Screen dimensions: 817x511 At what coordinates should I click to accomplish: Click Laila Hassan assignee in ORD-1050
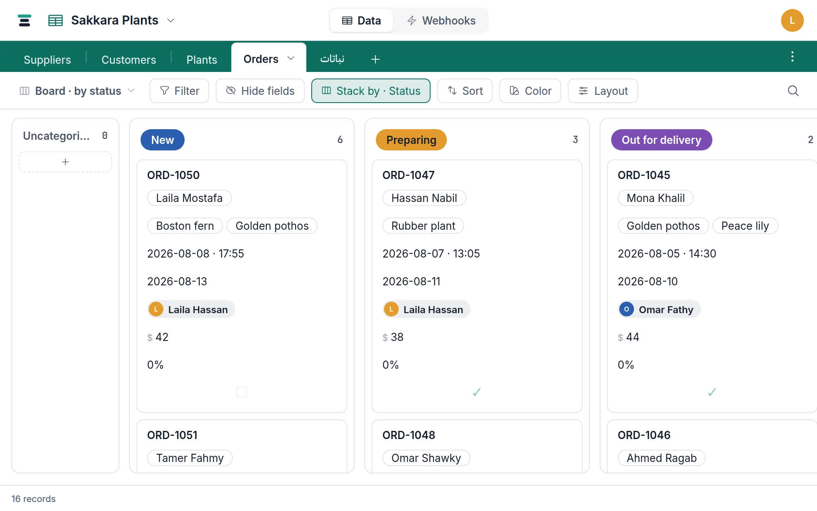(191, 309)
